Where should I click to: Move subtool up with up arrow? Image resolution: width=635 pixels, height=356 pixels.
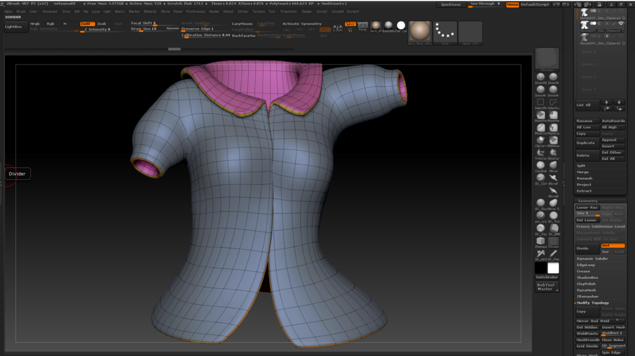coord(606,102)
